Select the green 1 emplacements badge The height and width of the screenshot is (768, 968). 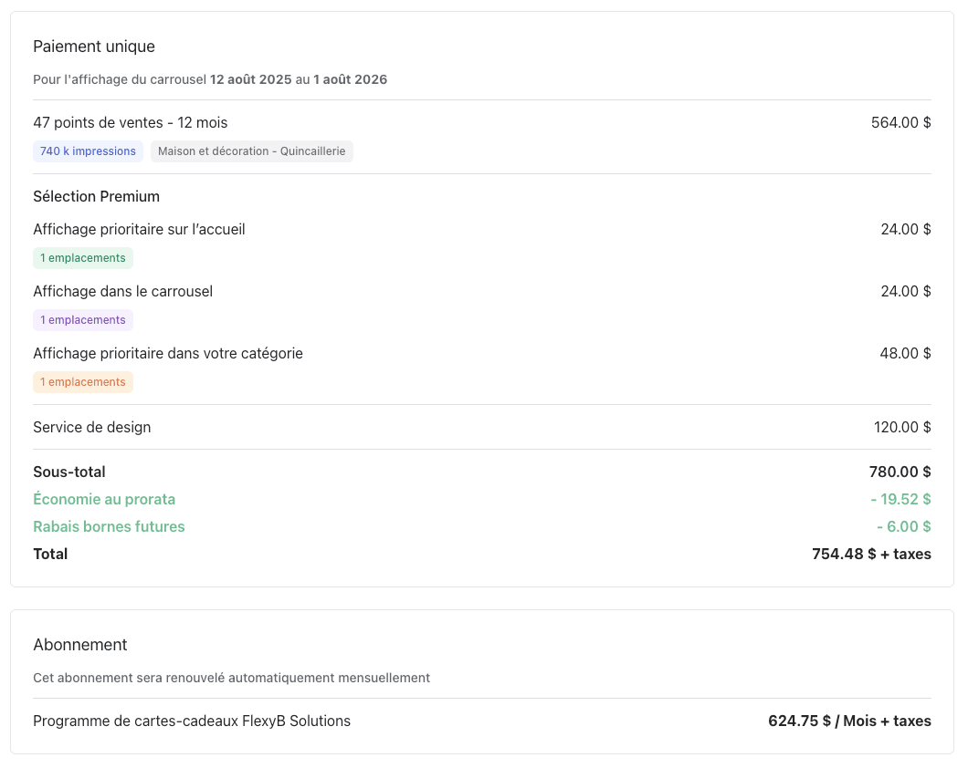tap(83, 258)
